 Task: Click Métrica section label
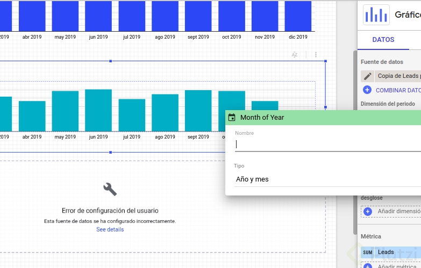[371, 237]
